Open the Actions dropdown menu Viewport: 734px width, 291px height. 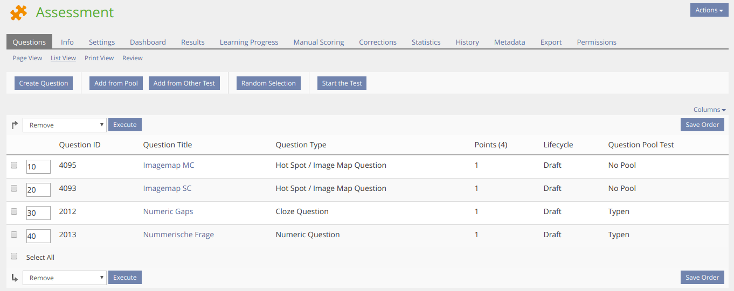[x=709, y=10]
